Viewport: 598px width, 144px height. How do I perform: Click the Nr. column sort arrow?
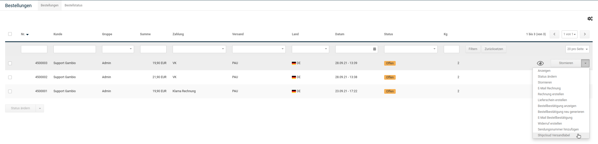click(x=27, y=34)
